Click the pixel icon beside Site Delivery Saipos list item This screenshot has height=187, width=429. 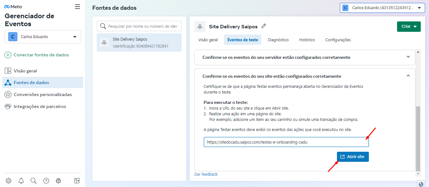[x=104, y=42]
